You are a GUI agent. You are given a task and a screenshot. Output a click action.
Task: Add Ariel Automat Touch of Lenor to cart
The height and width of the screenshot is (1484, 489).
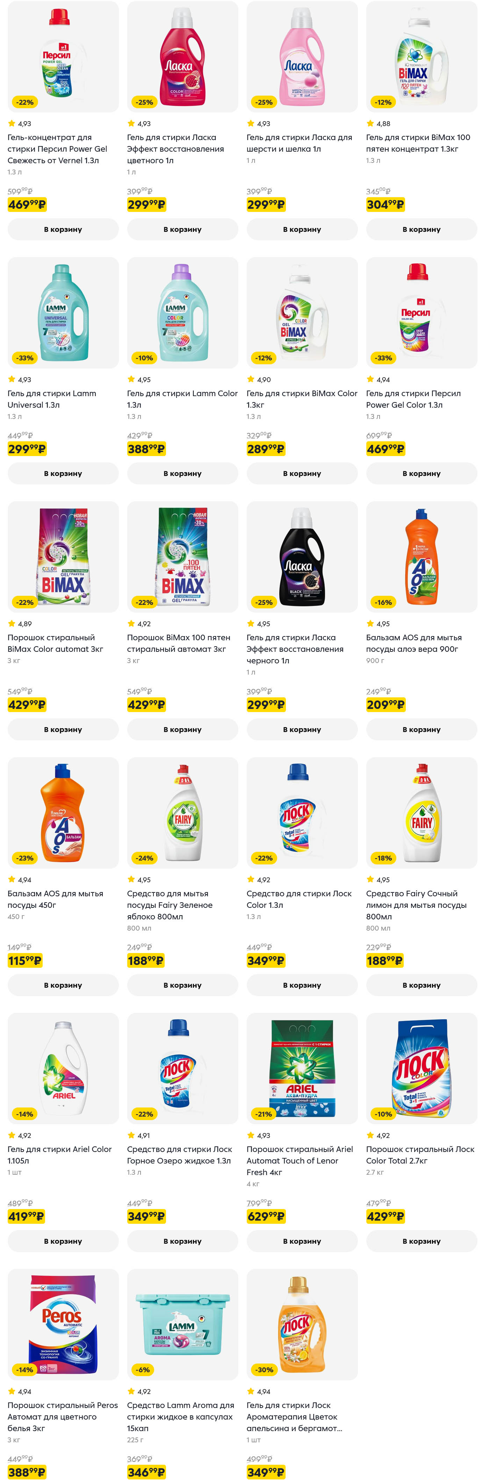(302, 1241)
